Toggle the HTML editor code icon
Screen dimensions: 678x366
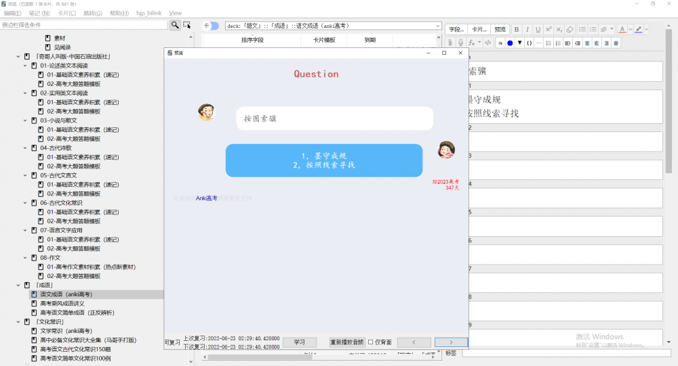coord(488,43)
